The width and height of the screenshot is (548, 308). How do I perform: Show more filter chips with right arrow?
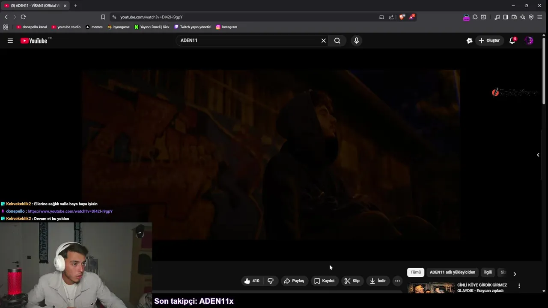(x=515, y=274)
